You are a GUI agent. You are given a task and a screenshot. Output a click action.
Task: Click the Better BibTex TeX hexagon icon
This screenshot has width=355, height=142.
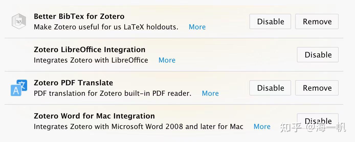pyautogui.click(x=19, y=21)
